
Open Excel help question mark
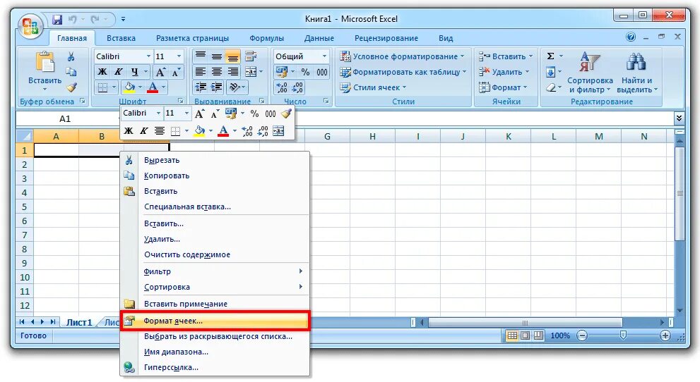(x=631, y=37)
